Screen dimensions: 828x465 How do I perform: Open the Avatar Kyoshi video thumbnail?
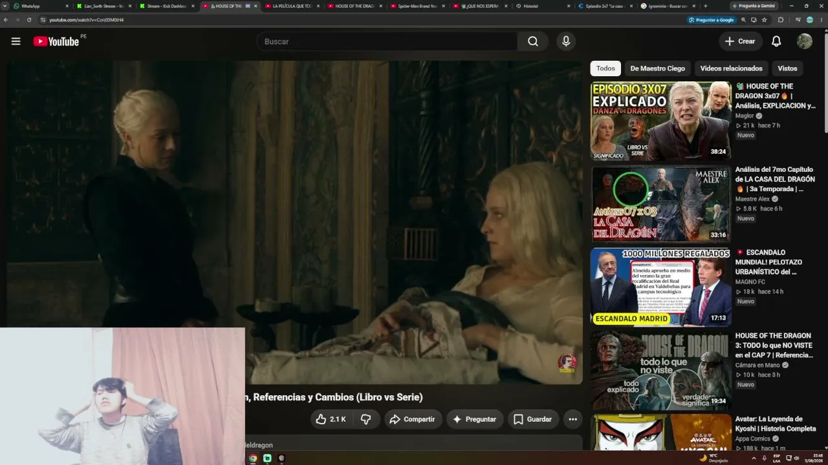660,433
